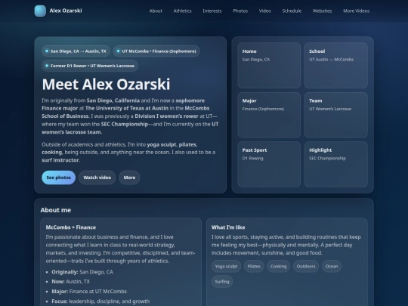Click the More button in the hero card

pyautogui.click(x=129, y=178)
